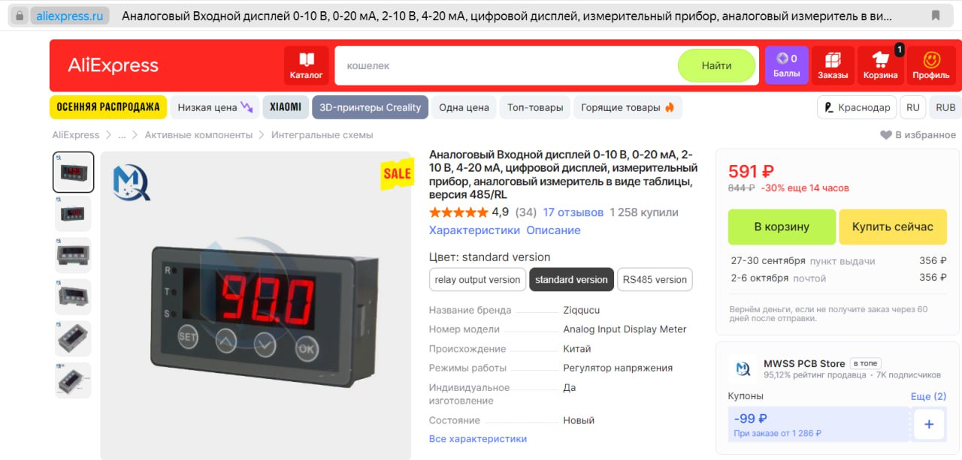This screenshot has height=460, width=962.
Task: Click the heart В избранное icon
Action: click(x=886, y=135)
